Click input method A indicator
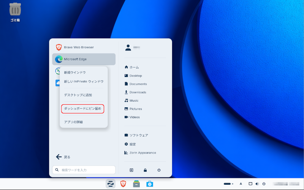 (241, 184)
